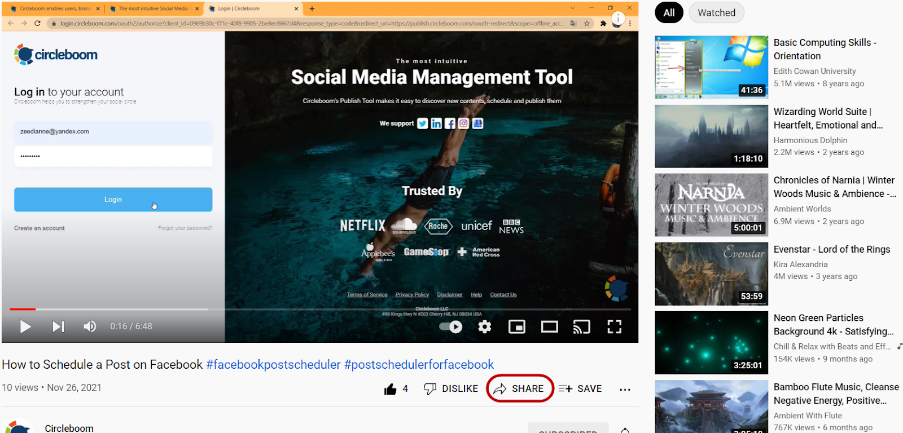903x433 pixels.
Task: Select the Watched filter chip
Action: (716, 12)
